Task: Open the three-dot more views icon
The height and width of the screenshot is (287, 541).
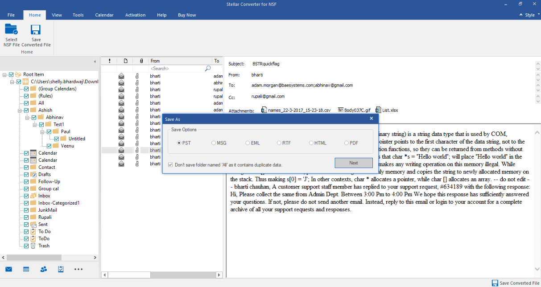Action: (78, 269)
